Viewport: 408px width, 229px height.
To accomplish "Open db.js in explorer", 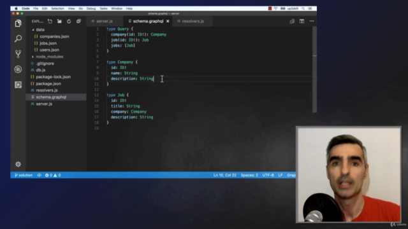I will (x=41, y=70).
